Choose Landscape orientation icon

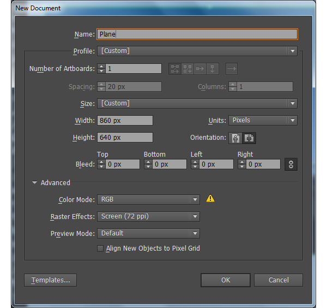249,138
